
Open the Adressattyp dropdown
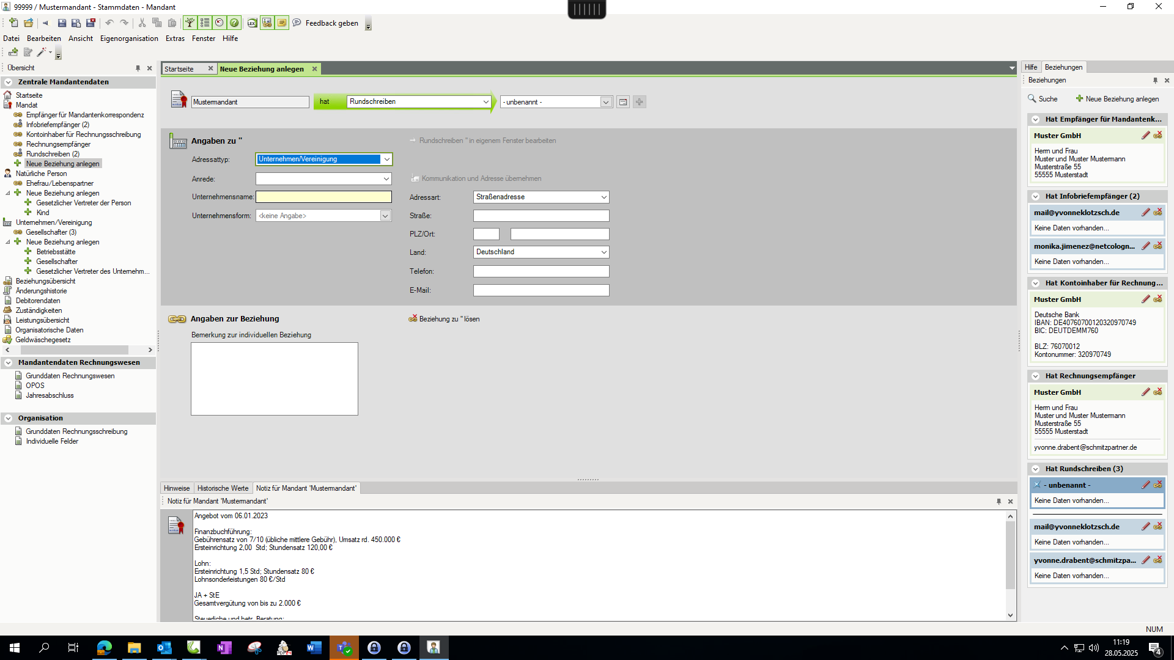[x=386, y=159]
